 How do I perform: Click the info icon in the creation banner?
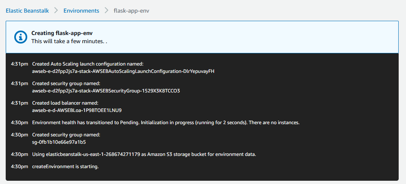point(20,37)
